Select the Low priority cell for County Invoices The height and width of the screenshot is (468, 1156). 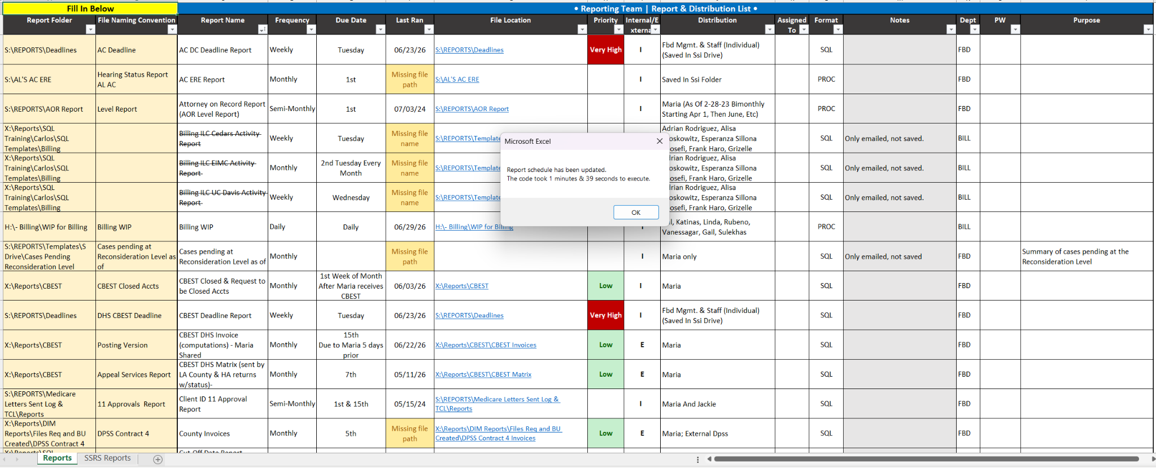point(606,434)
